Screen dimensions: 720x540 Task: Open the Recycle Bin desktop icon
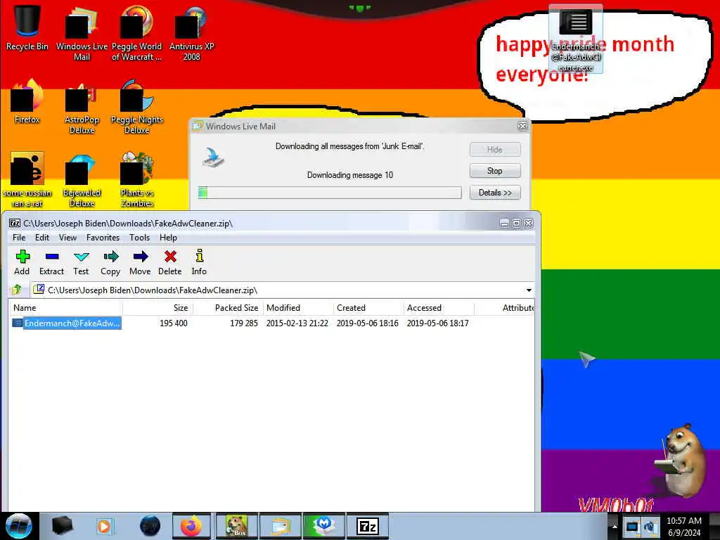point(27,27)
